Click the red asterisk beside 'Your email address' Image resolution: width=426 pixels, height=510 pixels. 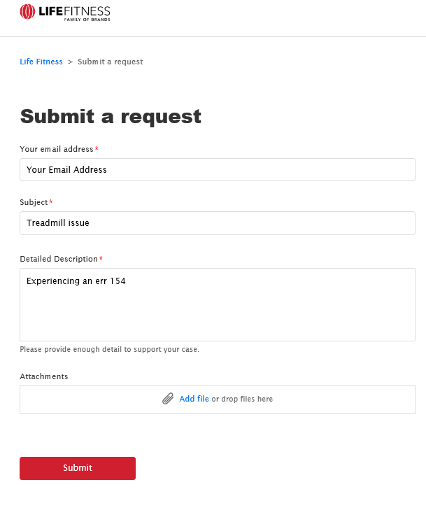coord(97,148)
